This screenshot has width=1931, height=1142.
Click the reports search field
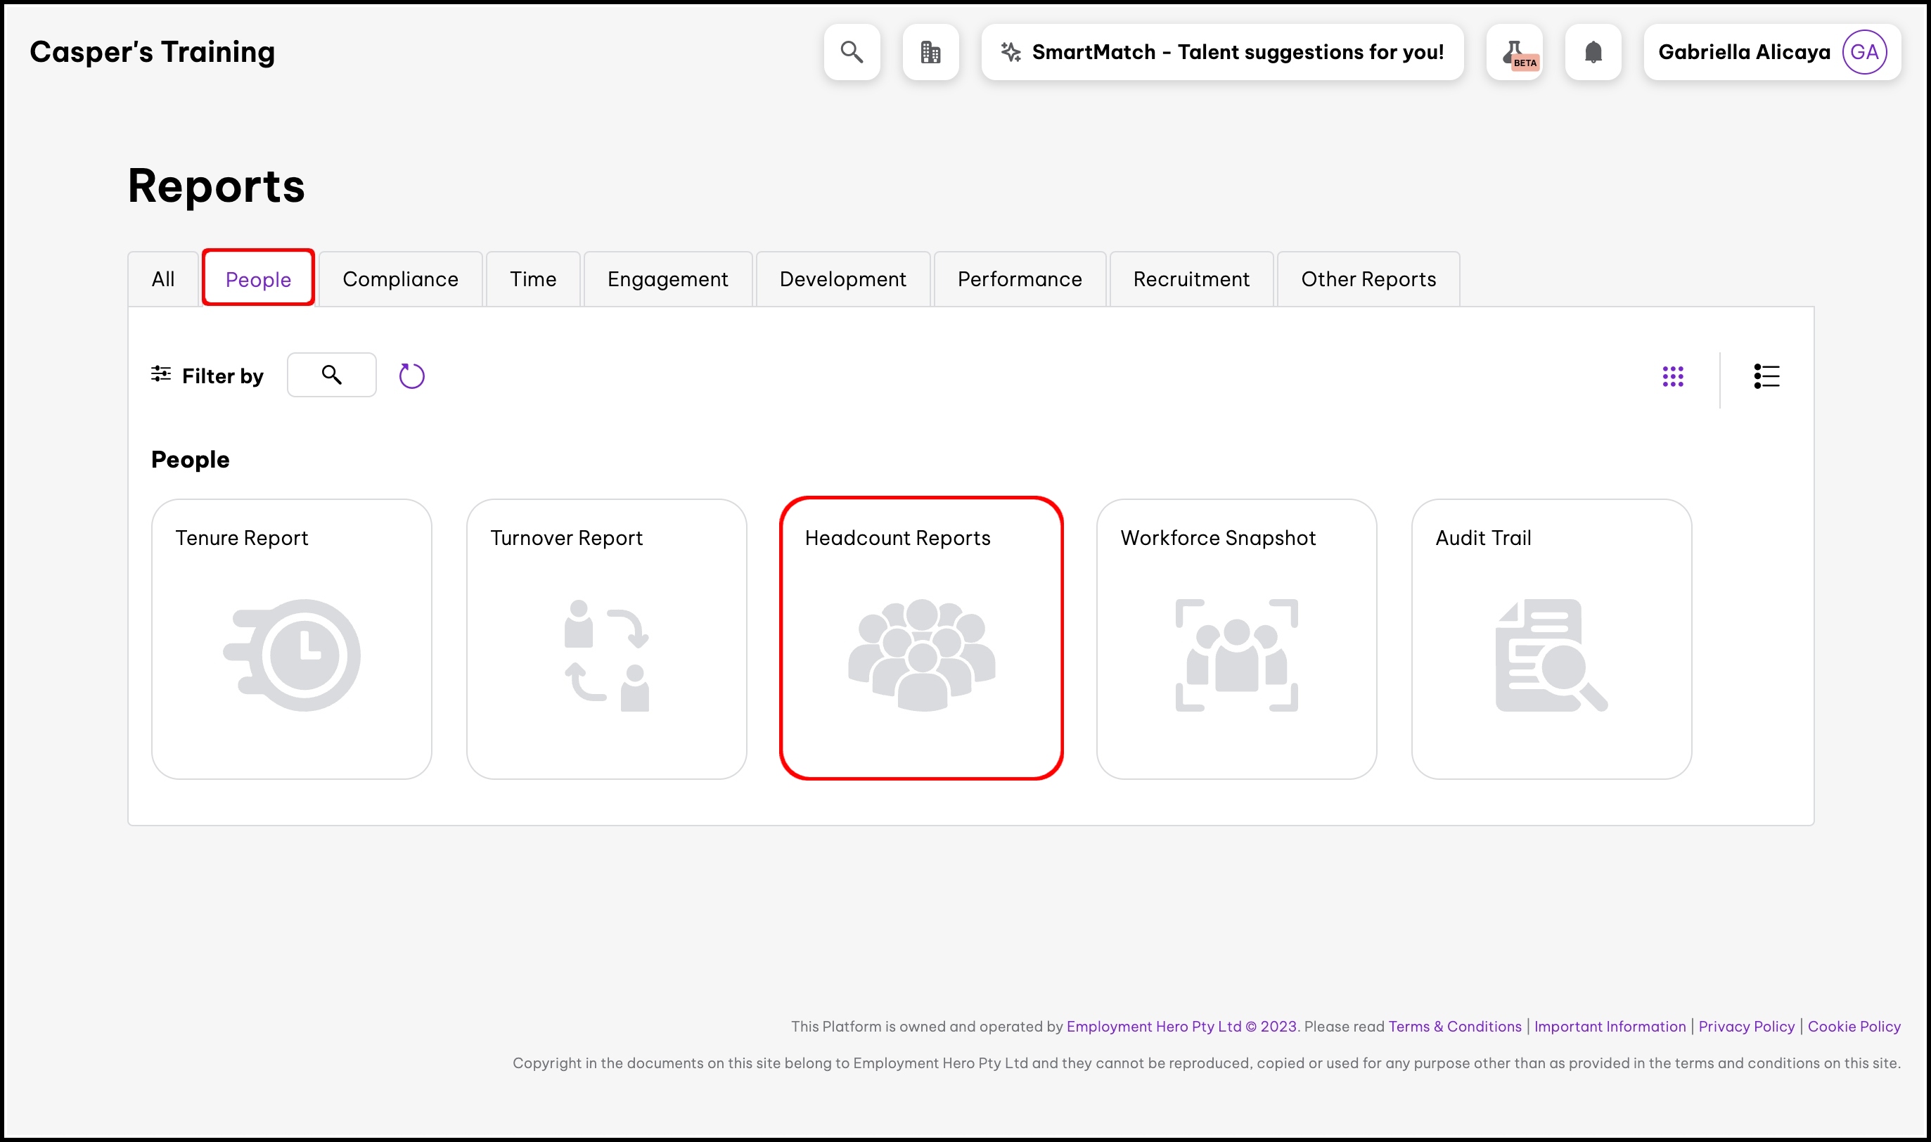(332, 375)
